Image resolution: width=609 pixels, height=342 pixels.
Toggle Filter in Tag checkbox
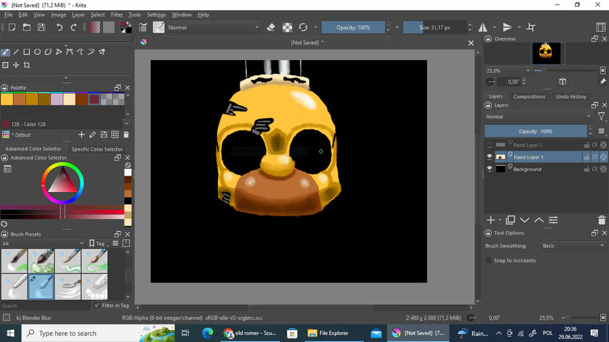pyautogui.click(x=97, y=305)
